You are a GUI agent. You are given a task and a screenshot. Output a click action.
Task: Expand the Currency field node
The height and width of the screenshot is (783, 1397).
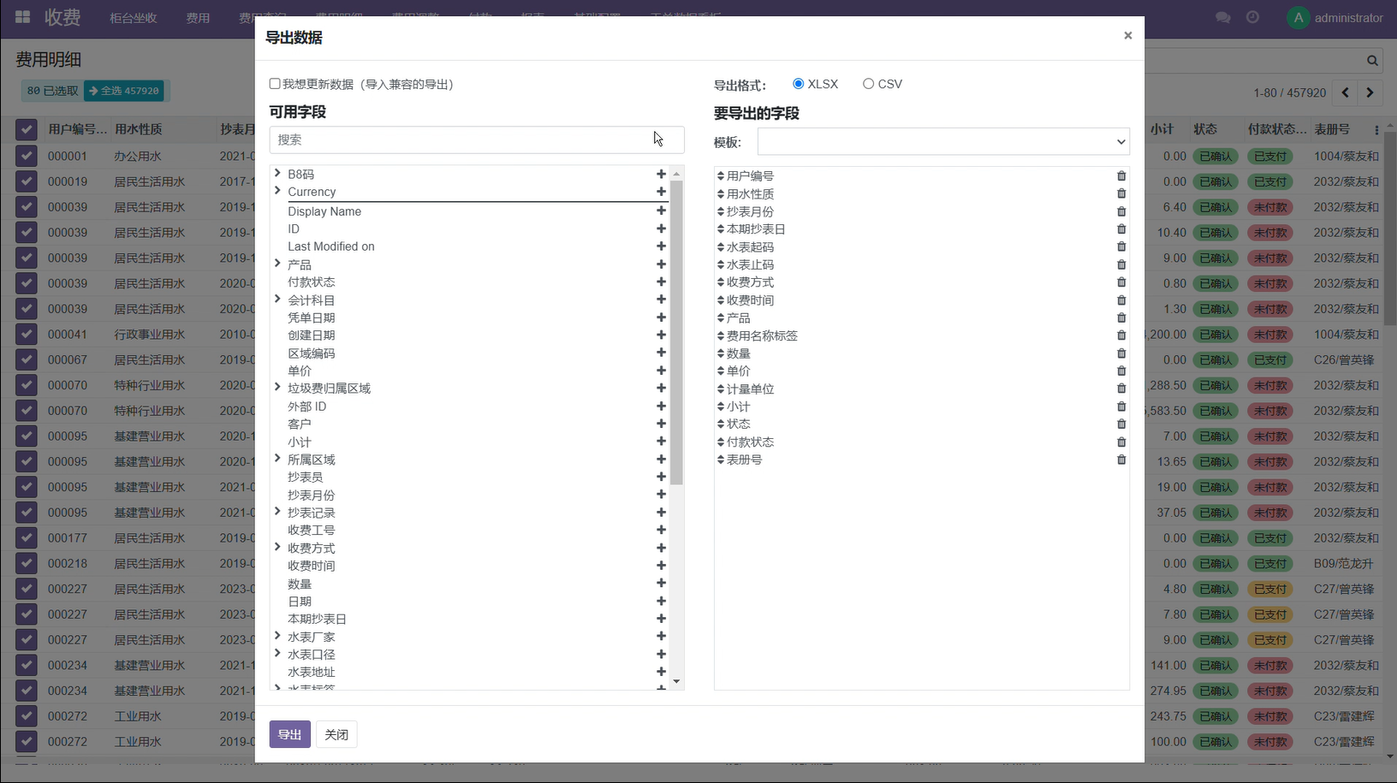tap(277, 191)
